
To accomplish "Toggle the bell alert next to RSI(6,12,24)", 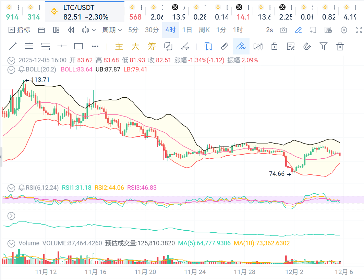I will click(x=22, y=188).
